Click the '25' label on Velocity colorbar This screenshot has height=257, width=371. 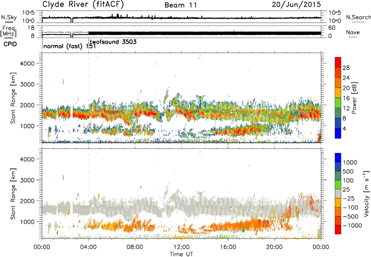click(x=346, y=190)
